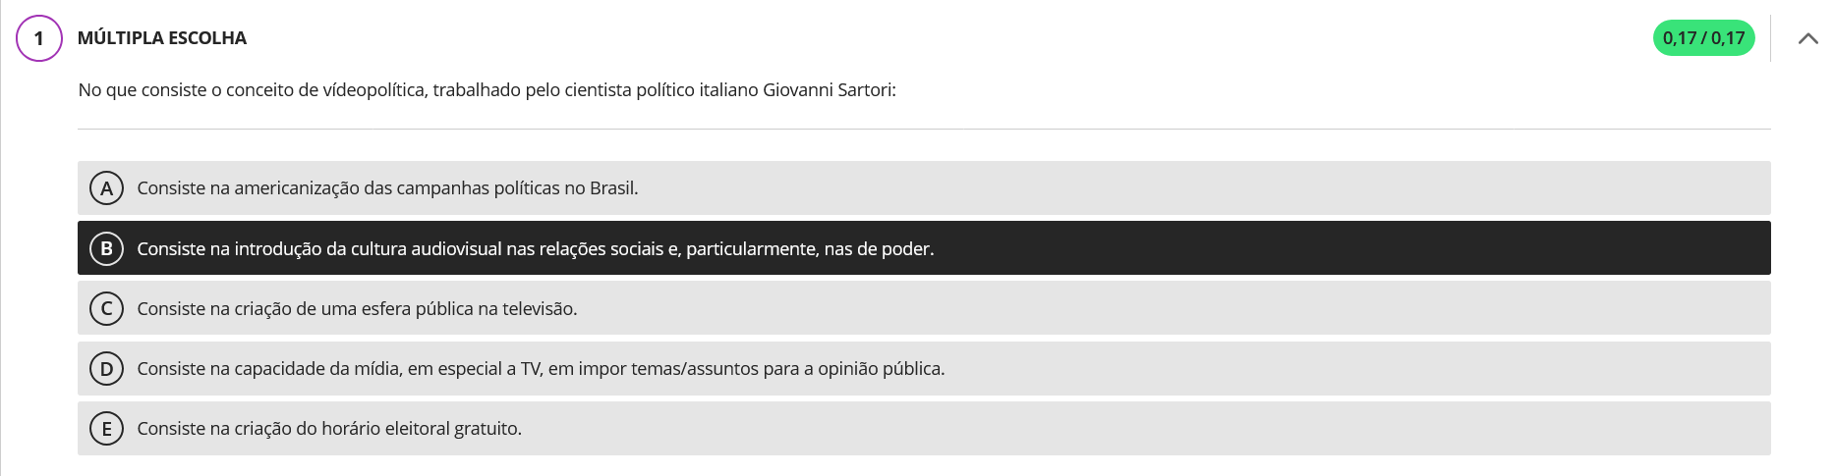The width and height of the screenshot is (1834, 476).
Task: Select option D circle icon
Action: pyautogui.click(x=106, y=368)
